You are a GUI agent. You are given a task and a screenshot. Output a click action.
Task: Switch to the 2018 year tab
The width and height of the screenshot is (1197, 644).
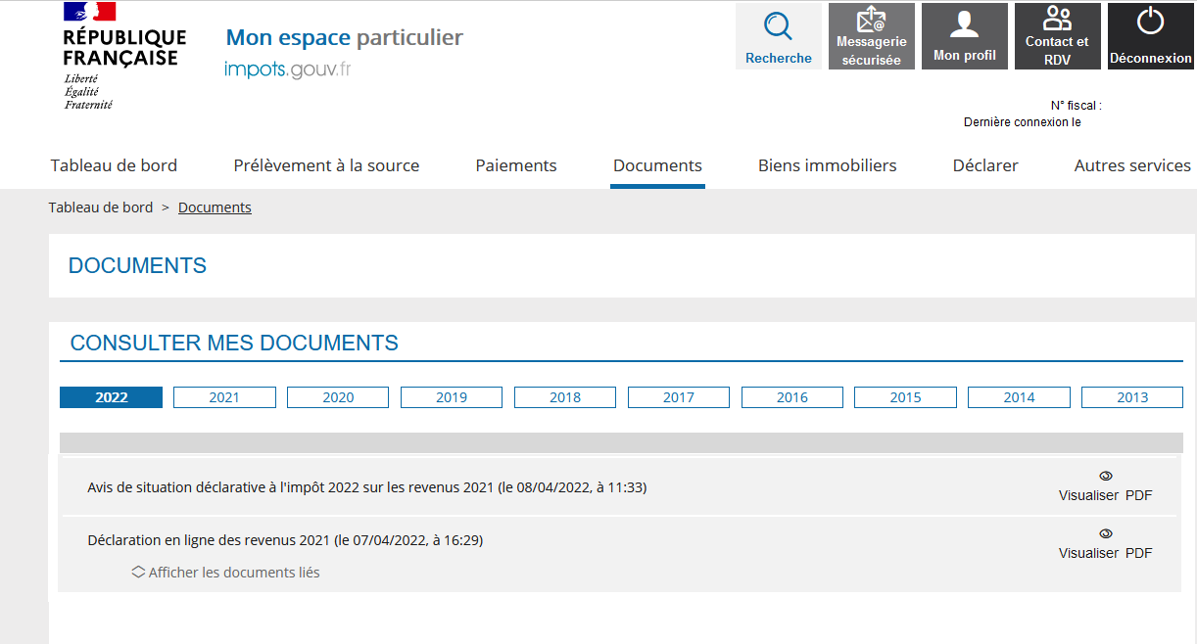tap(565, 397)
